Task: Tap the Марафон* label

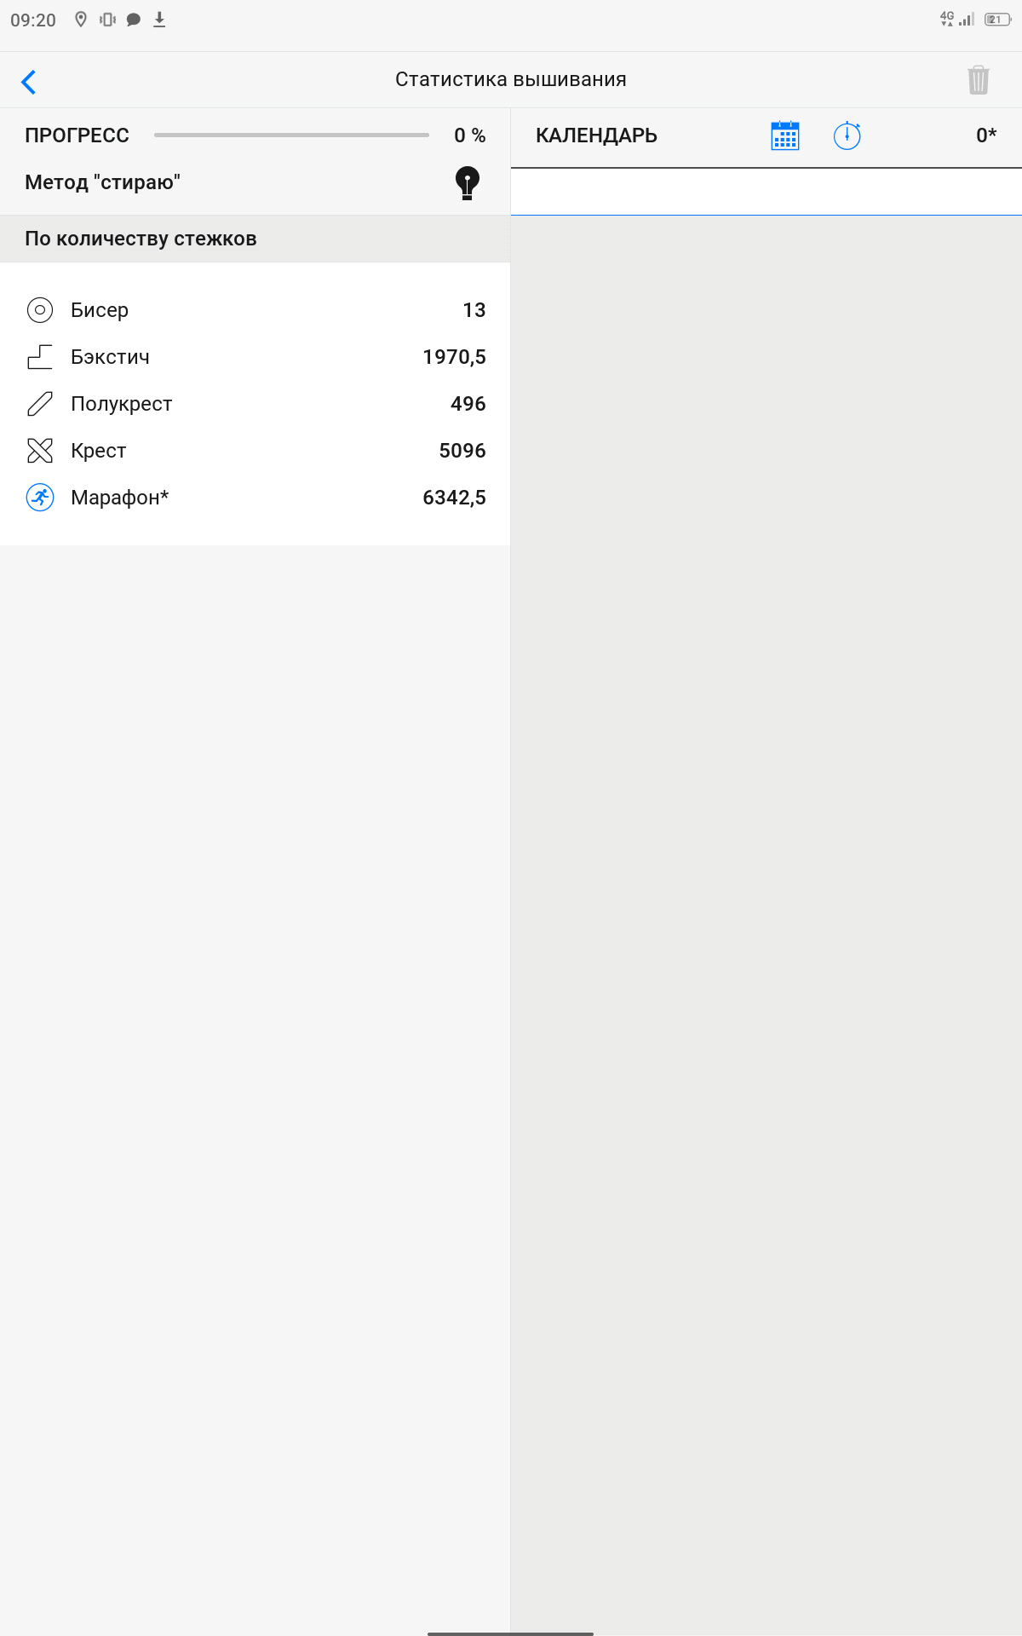Action: (120, 498)
